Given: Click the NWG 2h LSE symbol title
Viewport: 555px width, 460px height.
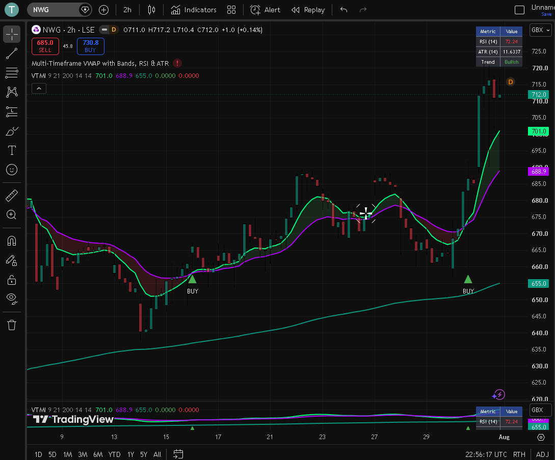Looking at the screenshot, I should [68, 30].
